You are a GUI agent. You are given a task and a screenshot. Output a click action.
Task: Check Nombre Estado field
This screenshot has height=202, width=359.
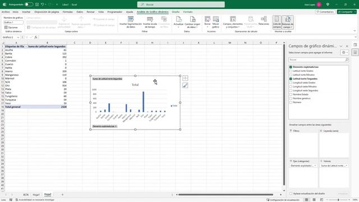point(291,94)
